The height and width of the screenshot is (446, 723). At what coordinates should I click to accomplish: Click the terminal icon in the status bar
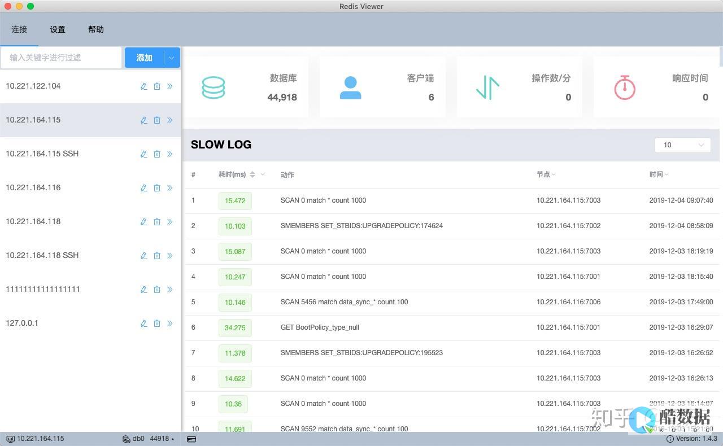[191, 439]
